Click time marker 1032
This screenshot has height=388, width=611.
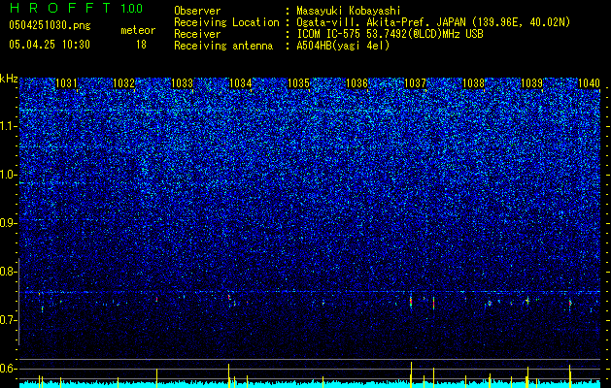124,83
